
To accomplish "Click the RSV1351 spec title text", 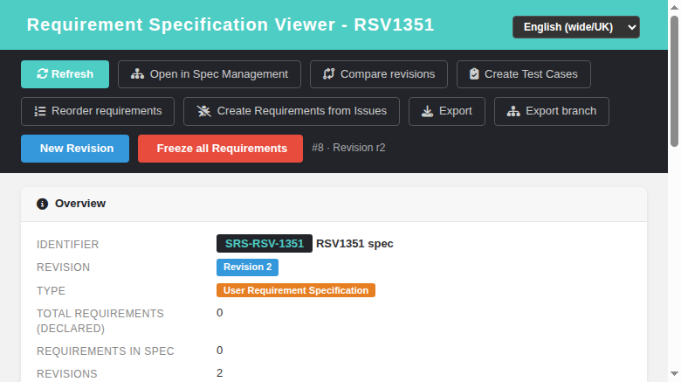I will 354,244.
